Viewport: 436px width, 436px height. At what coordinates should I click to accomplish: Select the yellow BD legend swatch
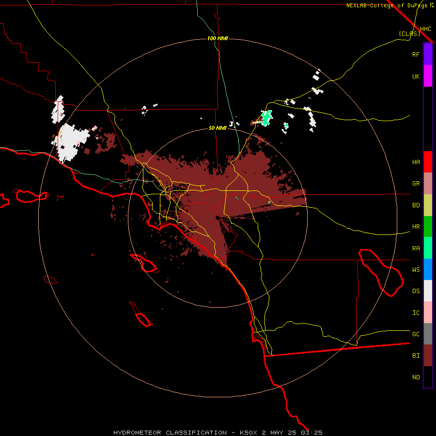428,205
